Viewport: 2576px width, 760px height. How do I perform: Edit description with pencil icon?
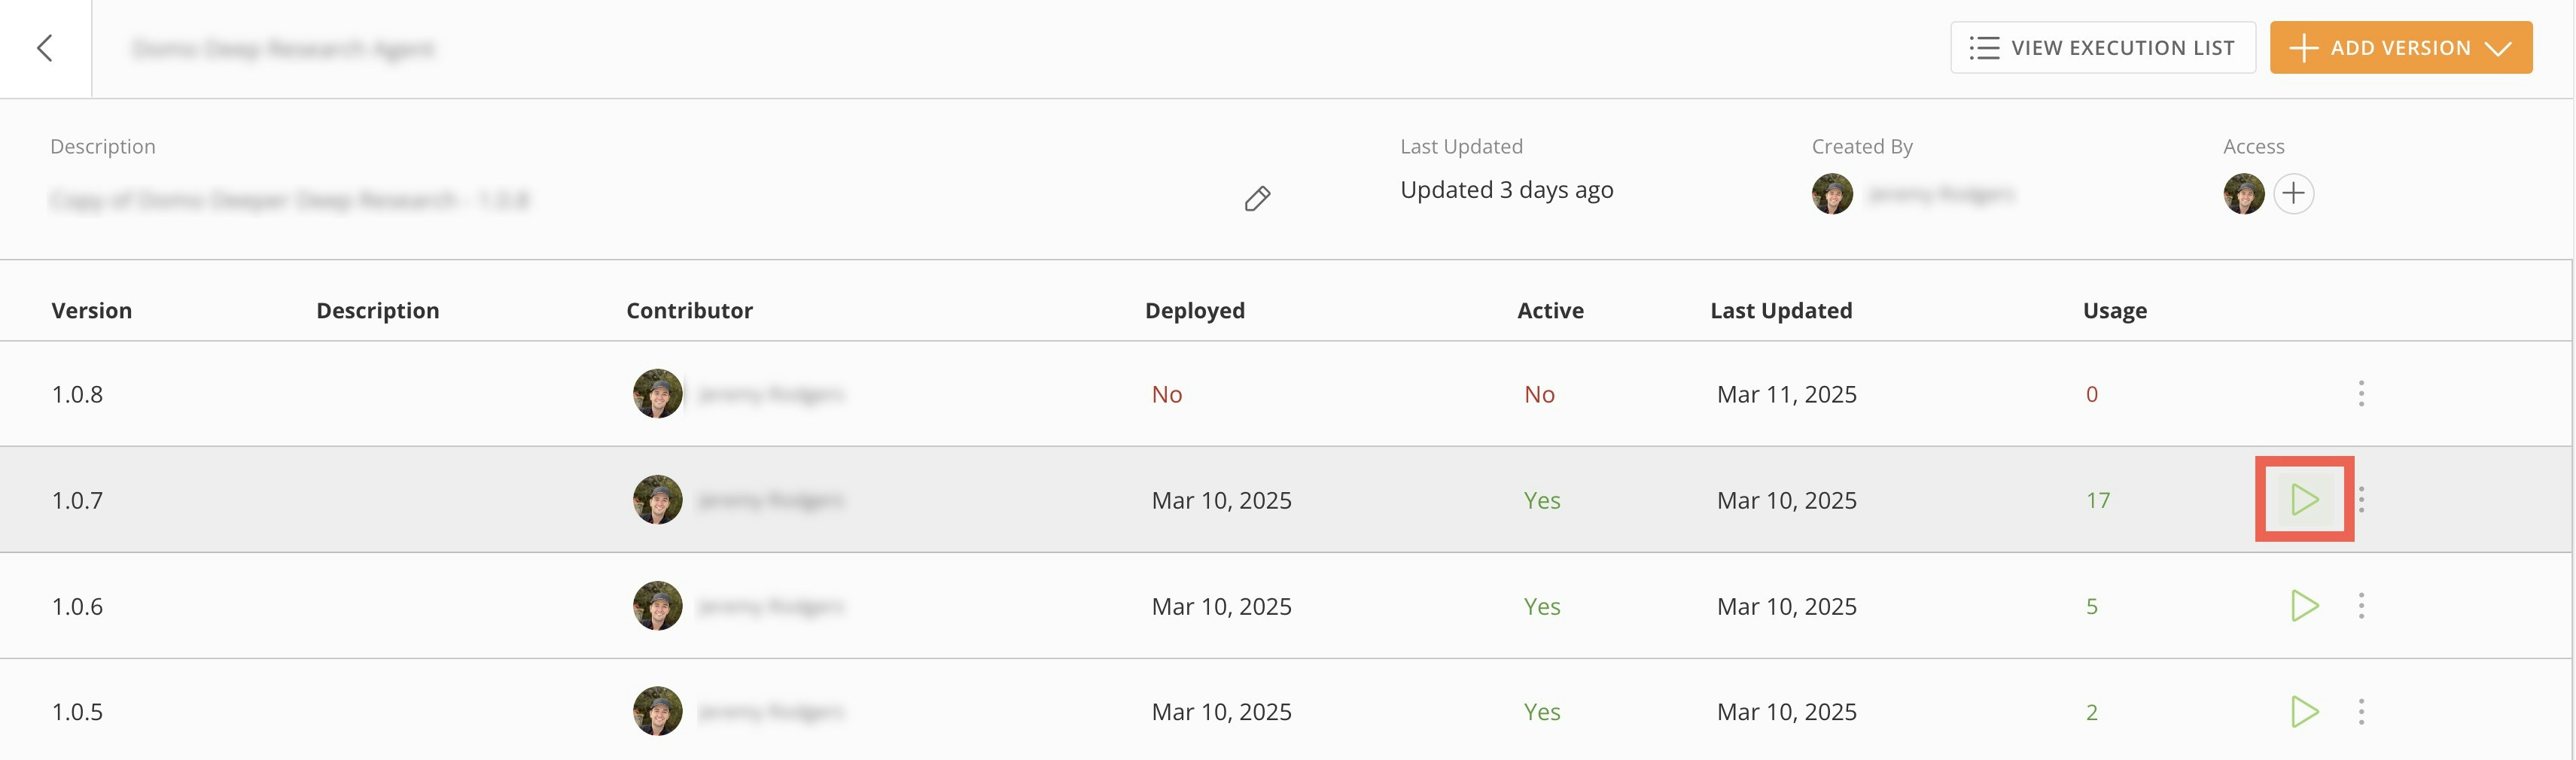1257,199
